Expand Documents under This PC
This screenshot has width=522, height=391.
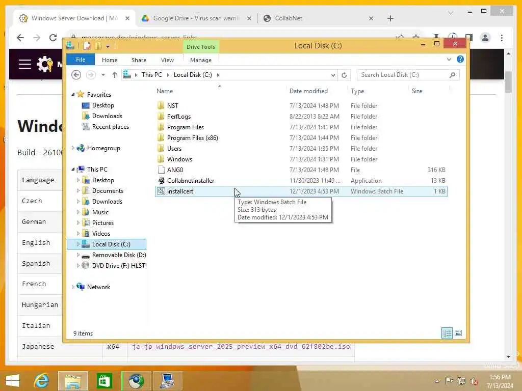click(78, 191)
